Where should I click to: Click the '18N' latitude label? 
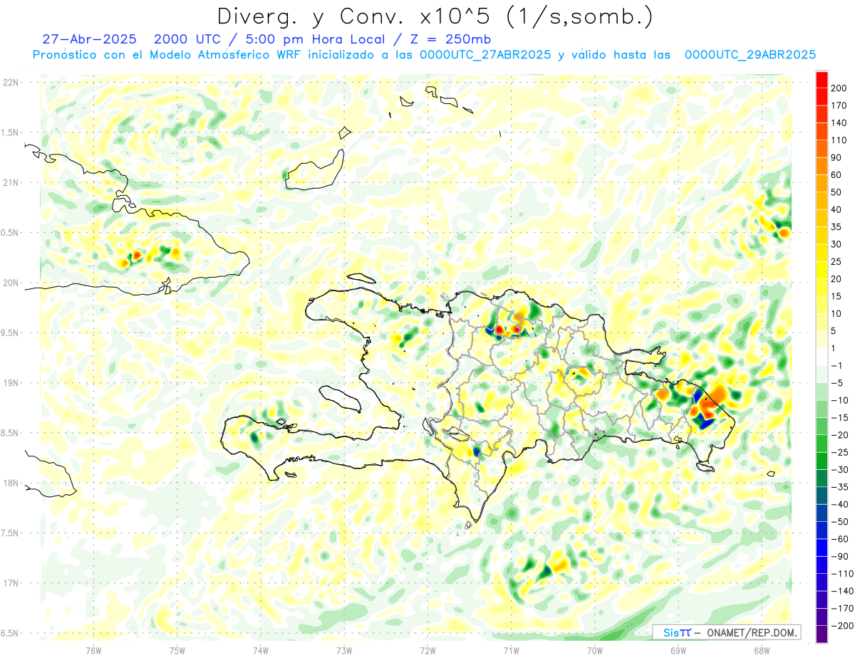(10, 483)
